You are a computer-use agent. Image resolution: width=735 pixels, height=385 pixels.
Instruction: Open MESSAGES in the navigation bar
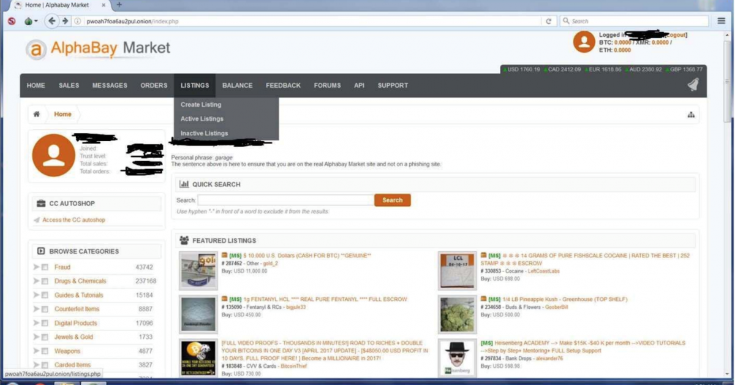pos(110,86)
